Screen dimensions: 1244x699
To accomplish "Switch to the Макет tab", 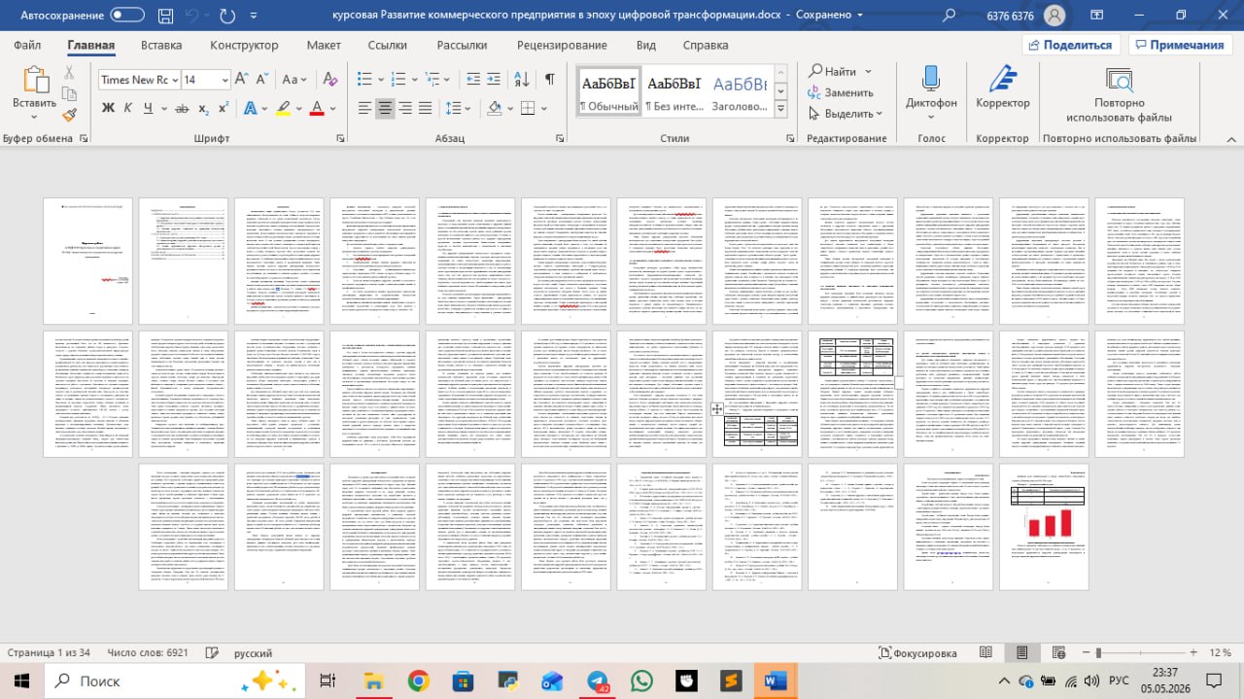I will (x=324, y=45).
